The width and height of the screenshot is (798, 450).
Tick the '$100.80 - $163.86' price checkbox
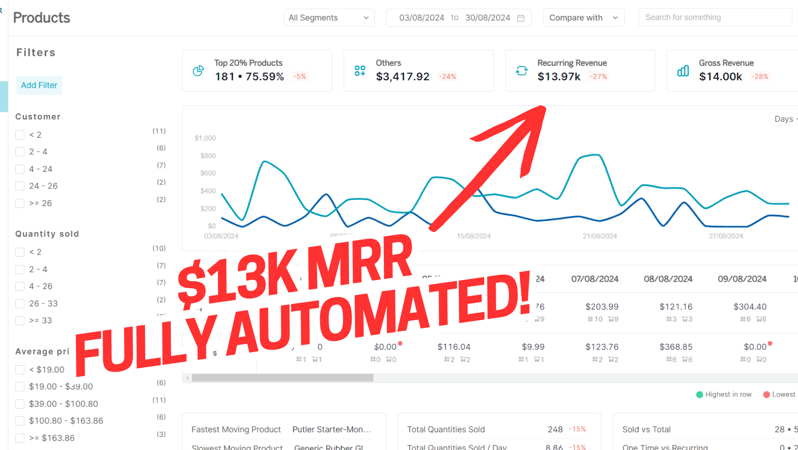click(x=20, y=421)
